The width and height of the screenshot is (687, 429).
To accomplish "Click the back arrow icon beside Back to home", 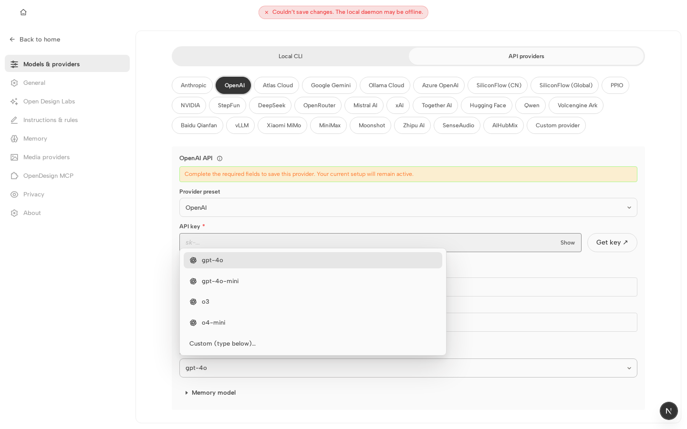I will (x=12, y=40).
